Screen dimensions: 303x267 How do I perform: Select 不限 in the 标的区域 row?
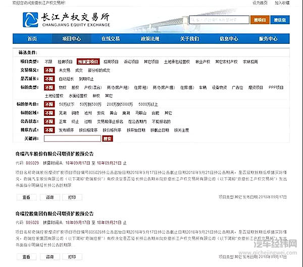[x=49, y=113]
